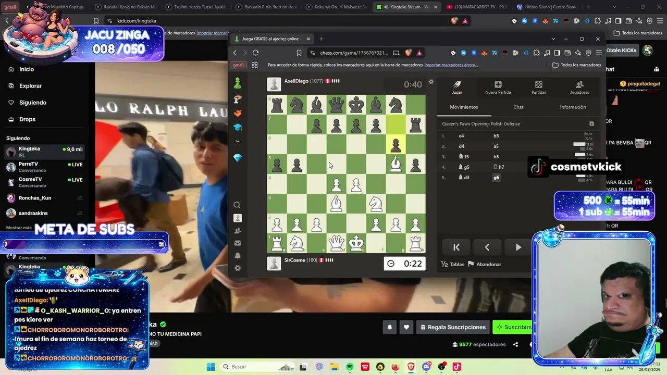Switch to the Chat tab in chess panel
Screen dimensions: 667x375
(x=518, y=107)
